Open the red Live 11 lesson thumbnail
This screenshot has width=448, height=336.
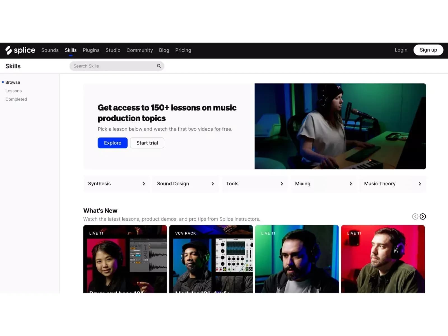[383, 259]
